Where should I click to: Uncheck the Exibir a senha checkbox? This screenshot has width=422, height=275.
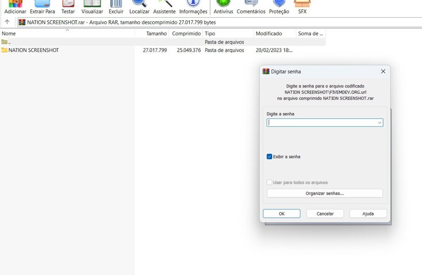pos(270,156)
